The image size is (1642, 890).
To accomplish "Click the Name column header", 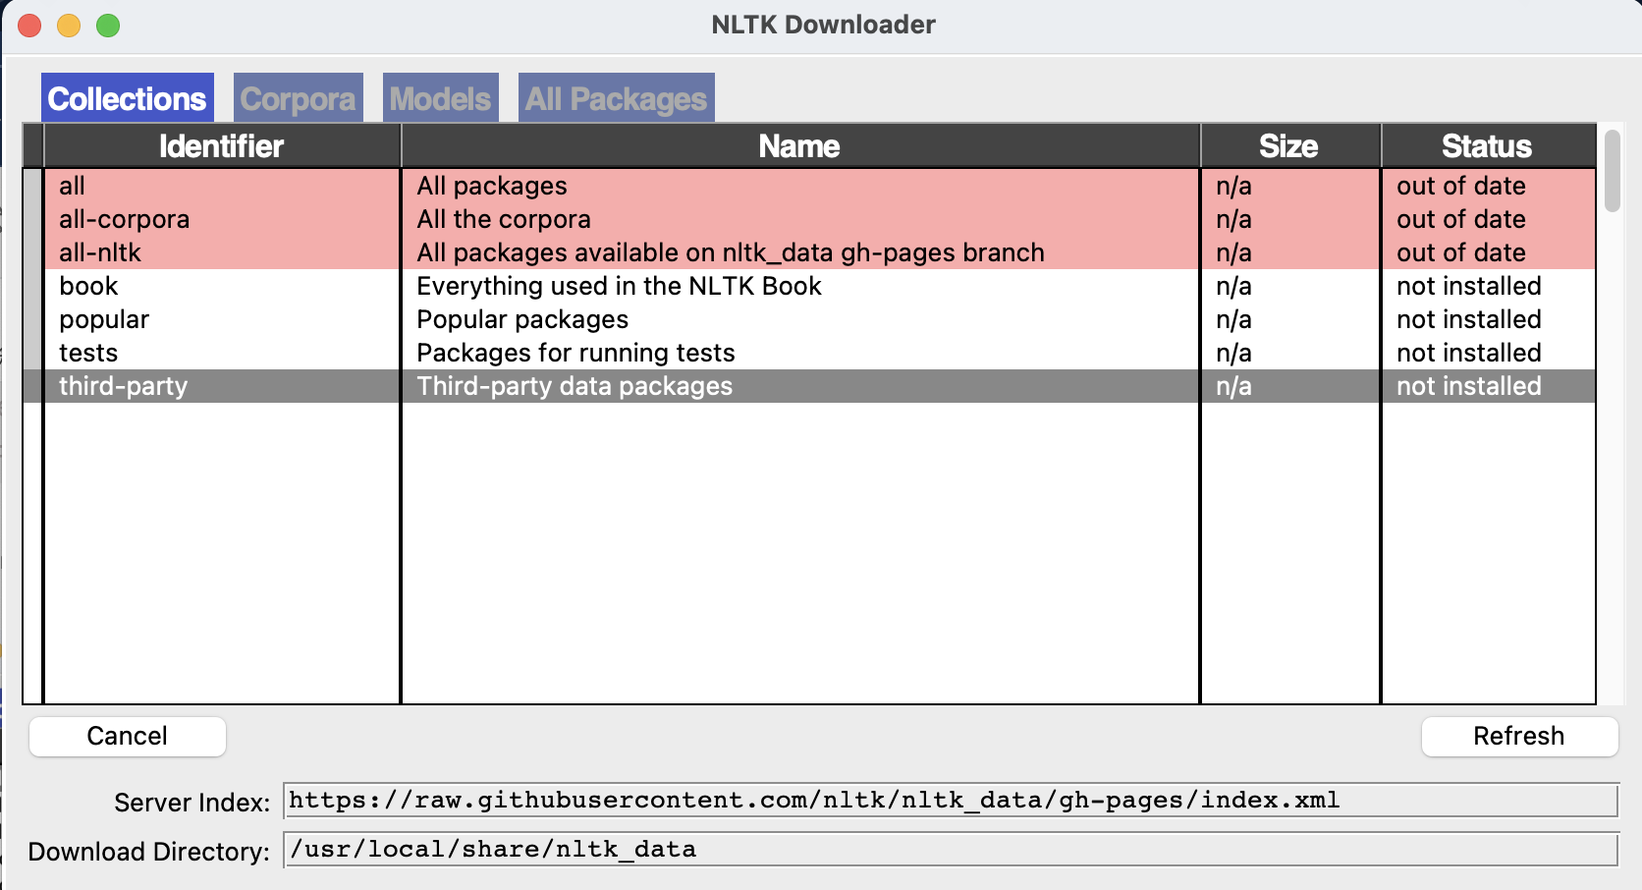I will [799, 146].
